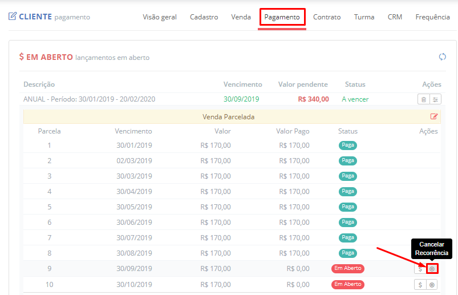Open the Visão geral tab
The width and height of the screenshot is (458, 295).
(x=160, y=17)
